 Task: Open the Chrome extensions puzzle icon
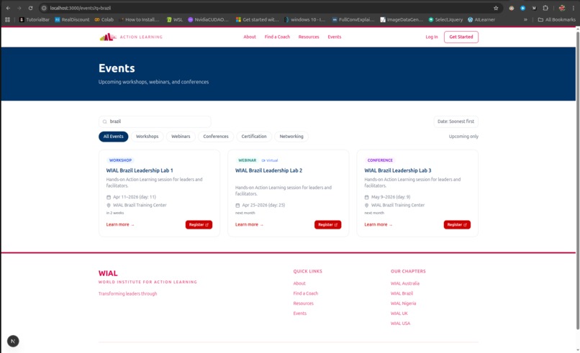(x=545, y=8)
